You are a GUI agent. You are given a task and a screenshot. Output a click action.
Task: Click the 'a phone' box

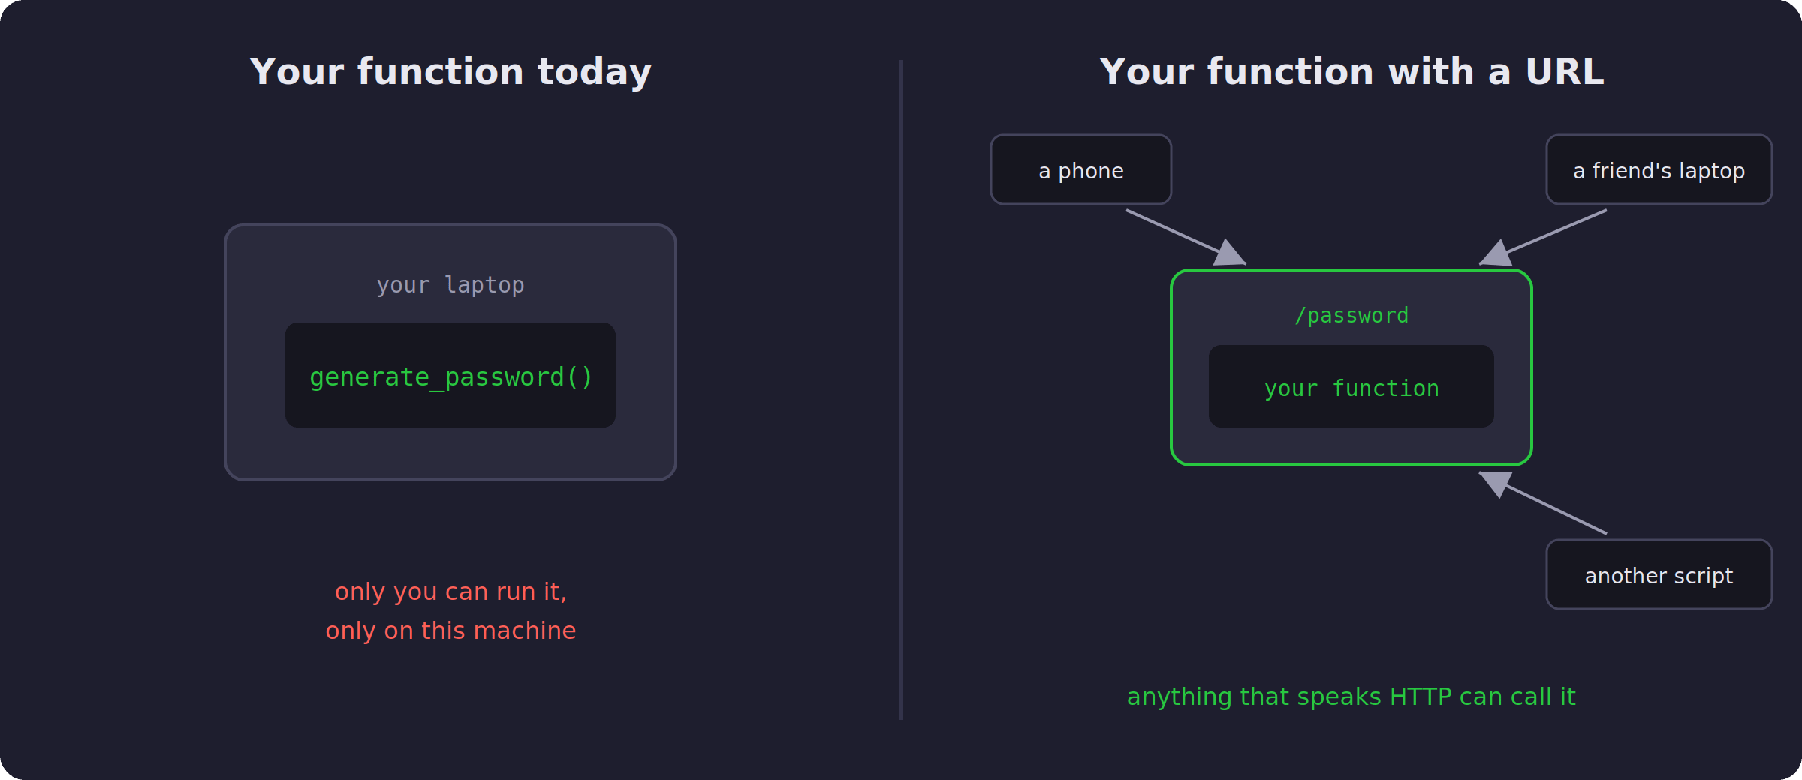[1081, 169]
